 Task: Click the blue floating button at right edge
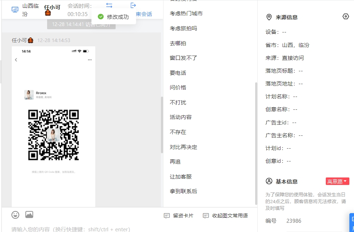click(x=352, y=222)
